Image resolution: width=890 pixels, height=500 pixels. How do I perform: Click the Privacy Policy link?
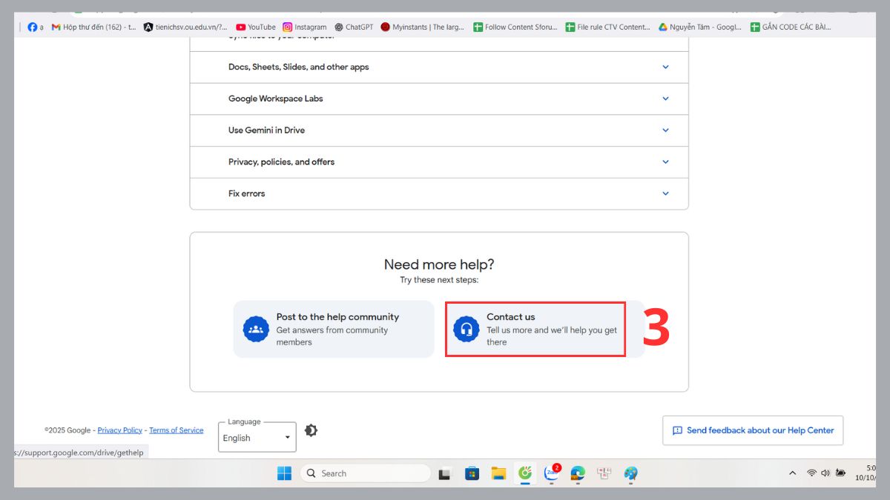pyautogui.click(x=119, y=430)
